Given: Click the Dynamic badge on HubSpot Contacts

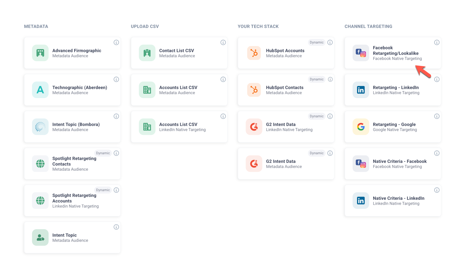Looking at the screenshot, I should pyautogui.click(x=317, y=79).
